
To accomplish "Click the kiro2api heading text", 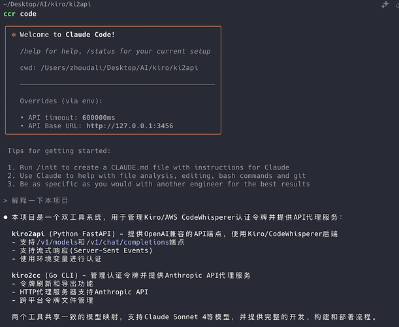I will pos(28,233).
